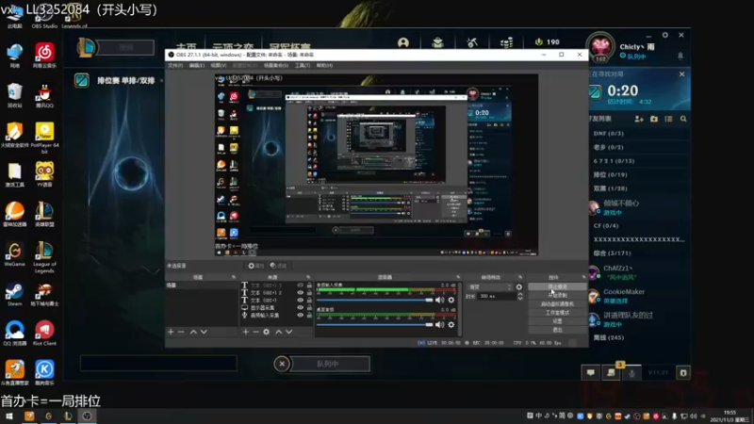Open the bug report icon at bottom right of client
The height and width of the screenshot is (424, 754).
(682, 372)
